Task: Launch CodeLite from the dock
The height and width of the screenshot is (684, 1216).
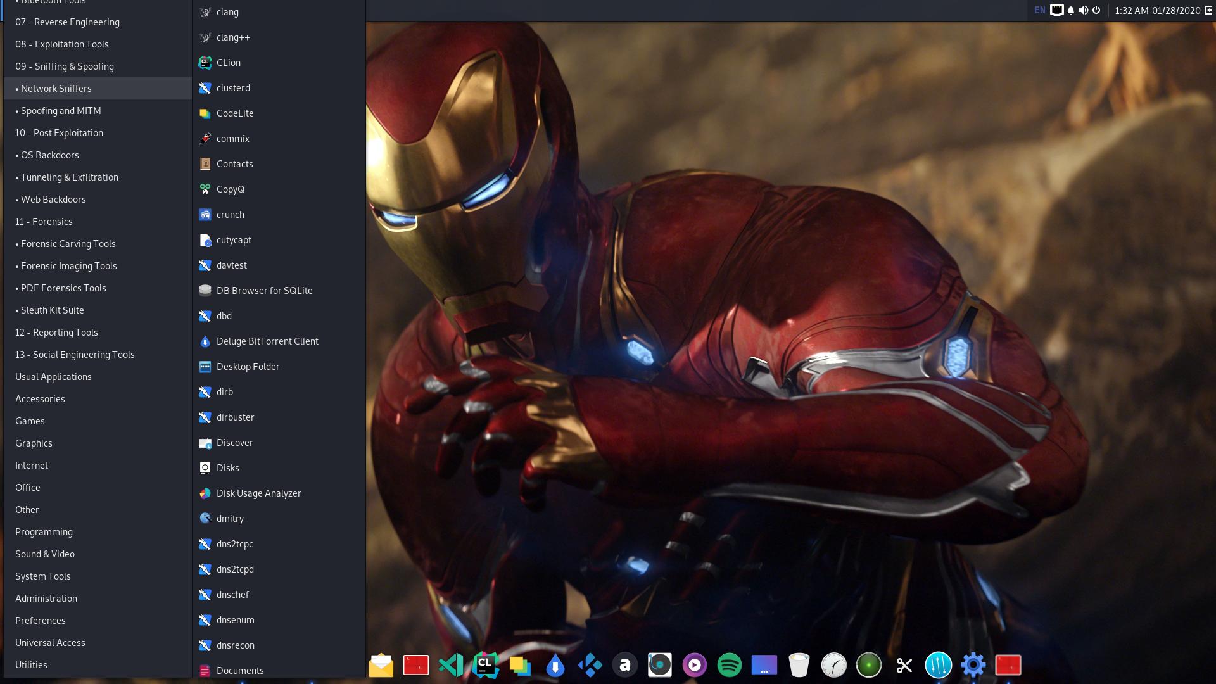Action: [521, 665]
